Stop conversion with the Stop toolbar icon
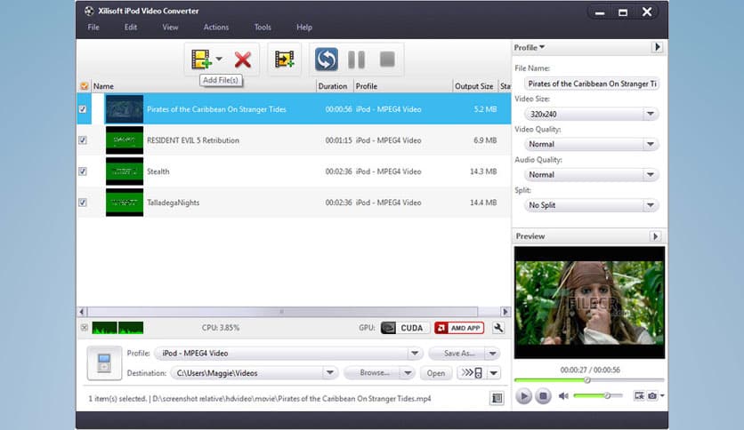 coord(387,60)
